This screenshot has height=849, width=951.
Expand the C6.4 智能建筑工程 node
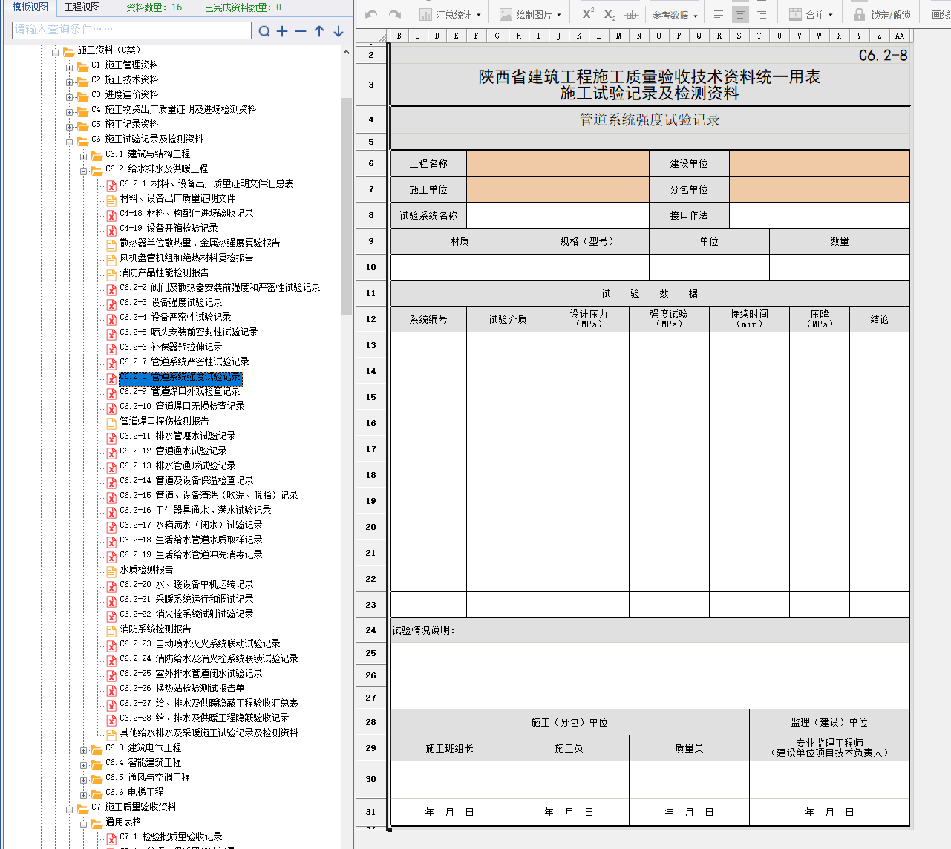coord(83,764)
